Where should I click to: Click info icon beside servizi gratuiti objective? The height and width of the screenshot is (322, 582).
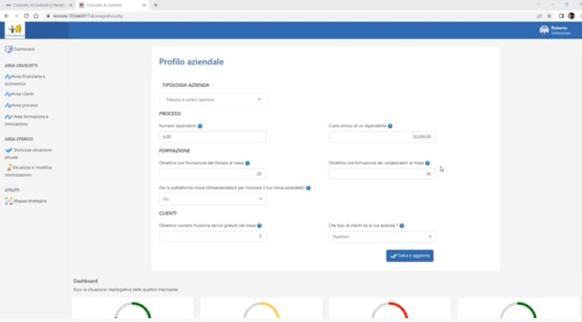(259, 226)
